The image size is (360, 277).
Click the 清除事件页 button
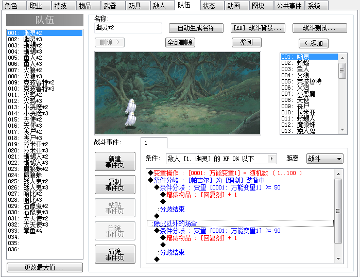(x=115, y=254)
